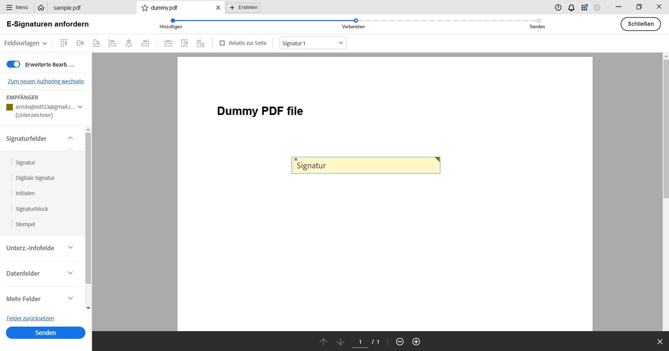Click the blue Senden button

click(x=46, y=333)
